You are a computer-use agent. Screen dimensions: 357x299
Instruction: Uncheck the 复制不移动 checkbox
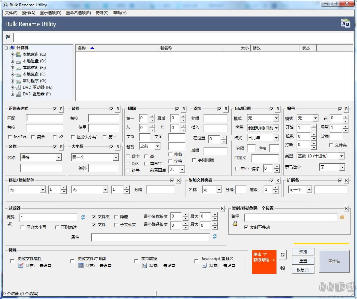coord(246,227)
